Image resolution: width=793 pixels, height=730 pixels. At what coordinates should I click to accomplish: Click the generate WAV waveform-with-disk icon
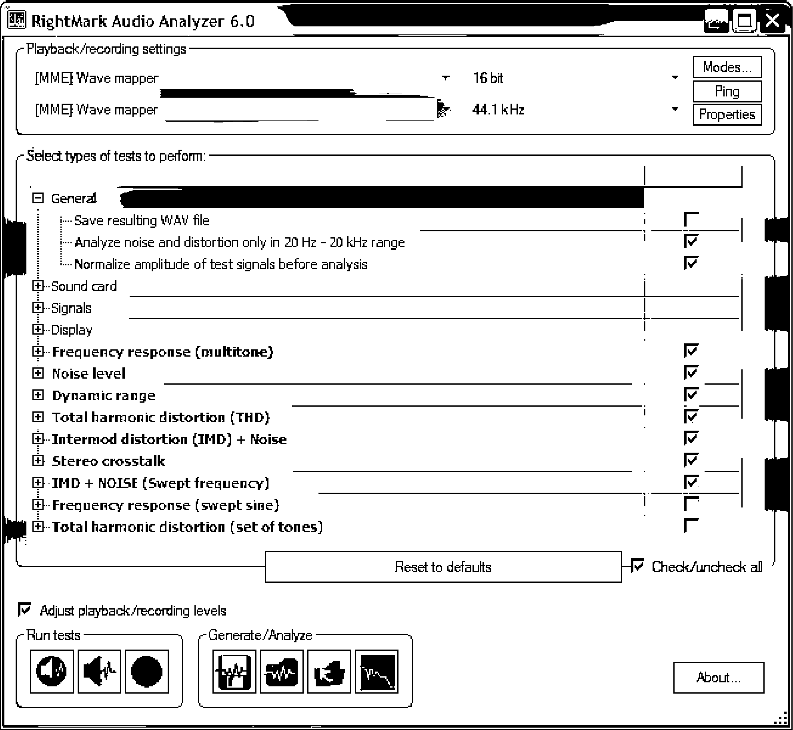coord(234,671)
